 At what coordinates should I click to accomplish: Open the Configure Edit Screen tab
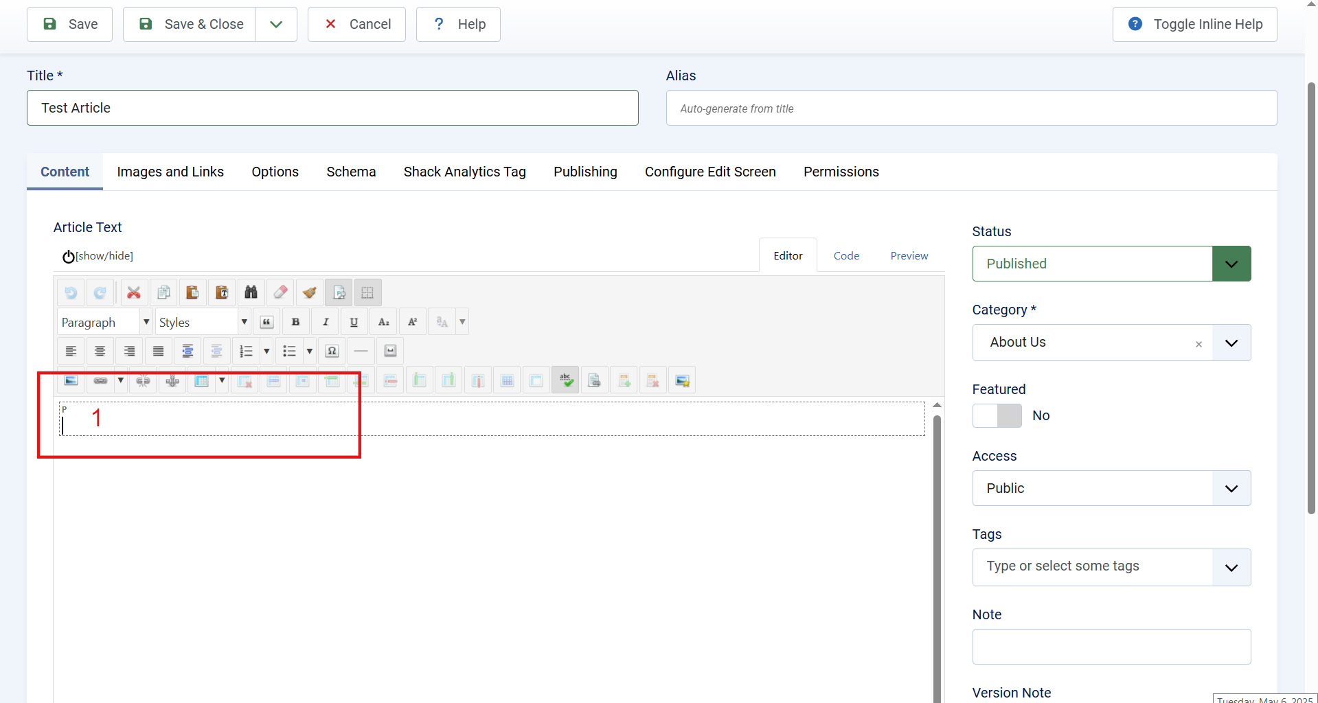click(x=710, y=172)
